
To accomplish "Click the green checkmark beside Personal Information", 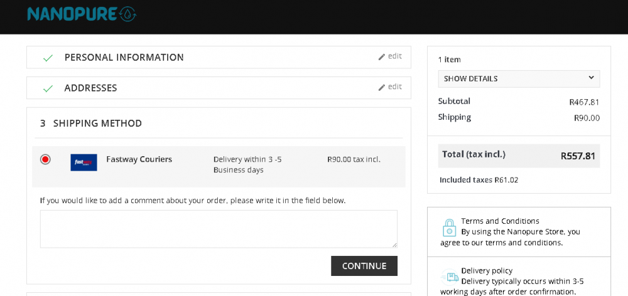I will point(48,58).
